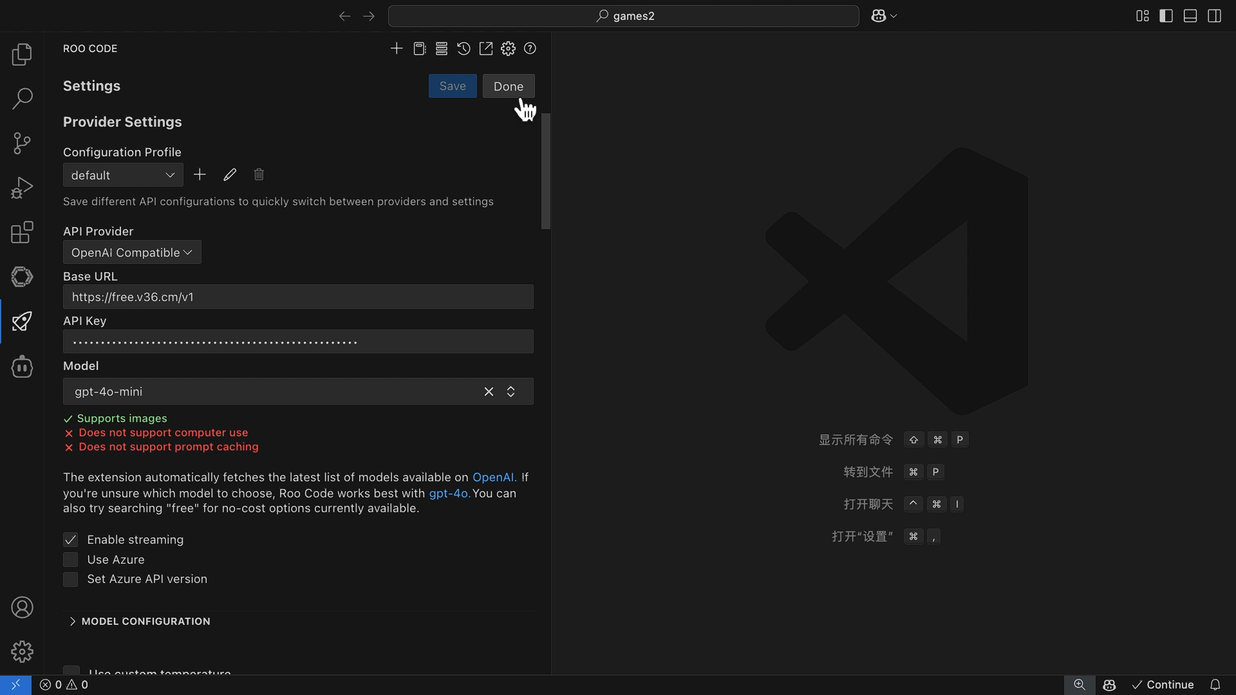Open Roo Code MCP servers icon

coord(442,48)
